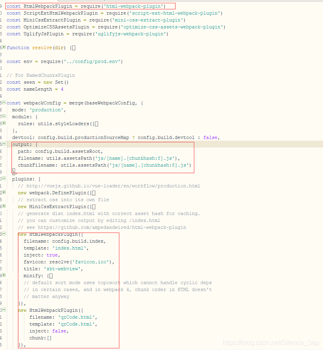Click 'const UglifyJsPlugin' declaration name

pos(44,34)
